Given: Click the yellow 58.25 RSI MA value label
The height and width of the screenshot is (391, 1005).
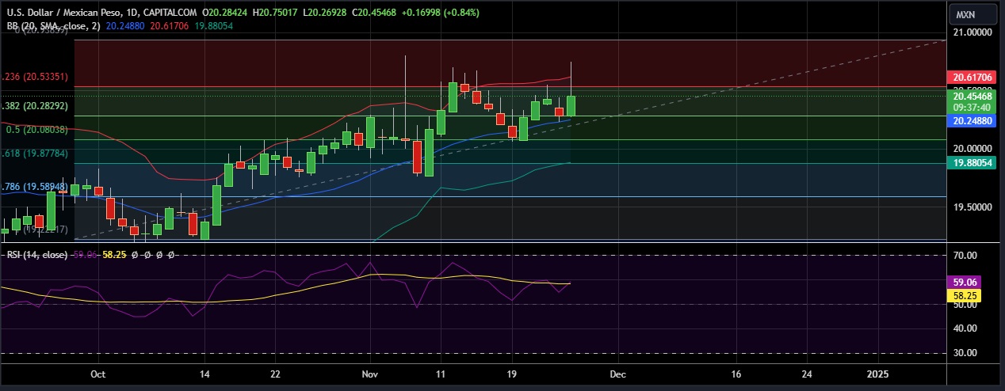Looking at the screenshot, I should coord(965,295).
